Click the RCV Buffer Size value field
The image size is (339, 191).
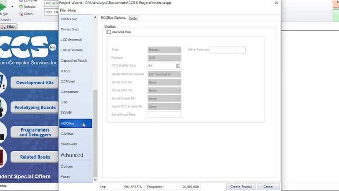[x=162, y=66]
